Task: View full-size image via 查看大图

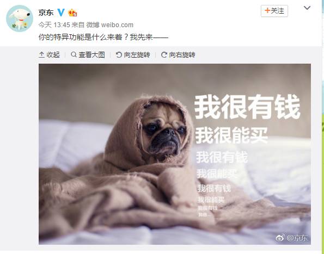Action: point(91,55)
